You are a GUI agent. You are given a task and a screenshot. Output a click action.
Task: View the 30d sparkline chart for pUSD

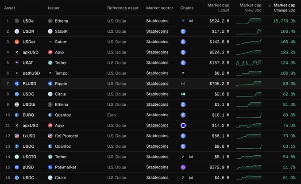pos(249,167)
